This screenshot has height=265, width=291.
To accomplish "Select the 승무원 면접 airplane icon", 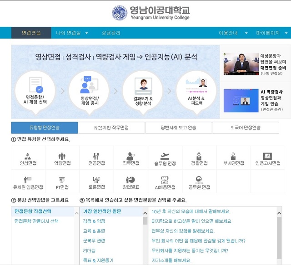I will 165,156.
